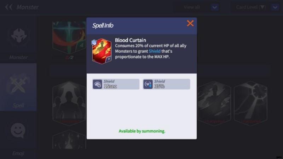283x159 pixels.
Task: Tap the Blood Curtain card image
Action: [102, 51]
